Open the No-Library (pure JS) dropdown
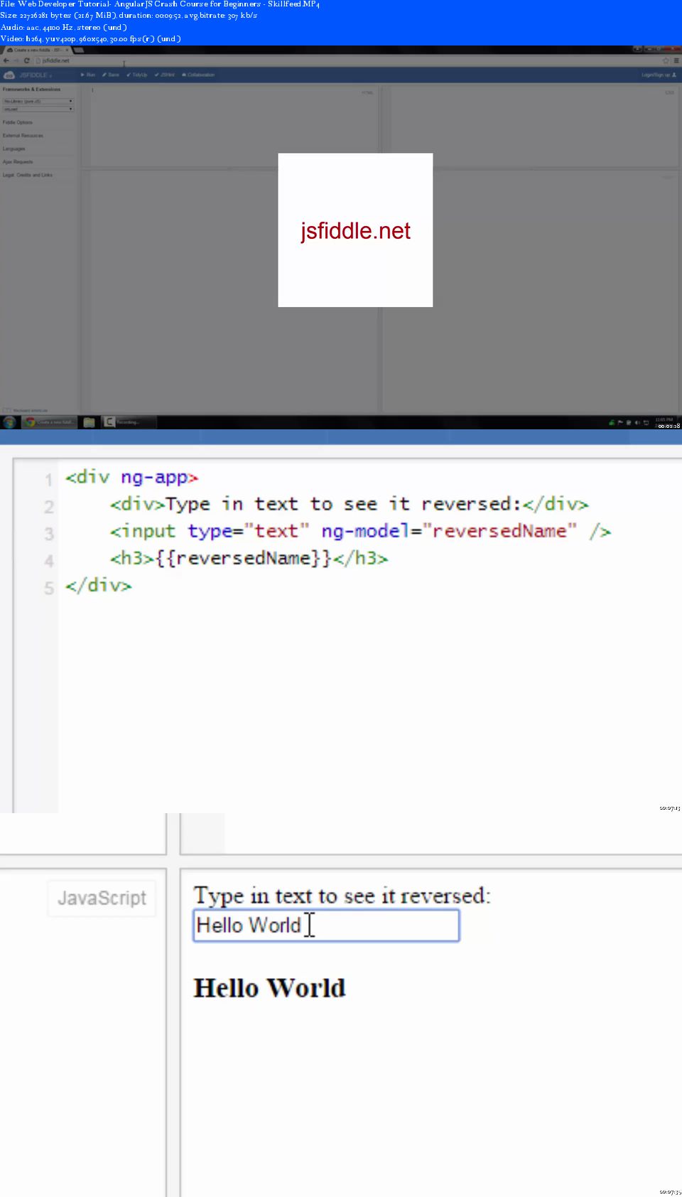Image resolution: width=682 pixels, height=1197 pixels. point(38,102)
